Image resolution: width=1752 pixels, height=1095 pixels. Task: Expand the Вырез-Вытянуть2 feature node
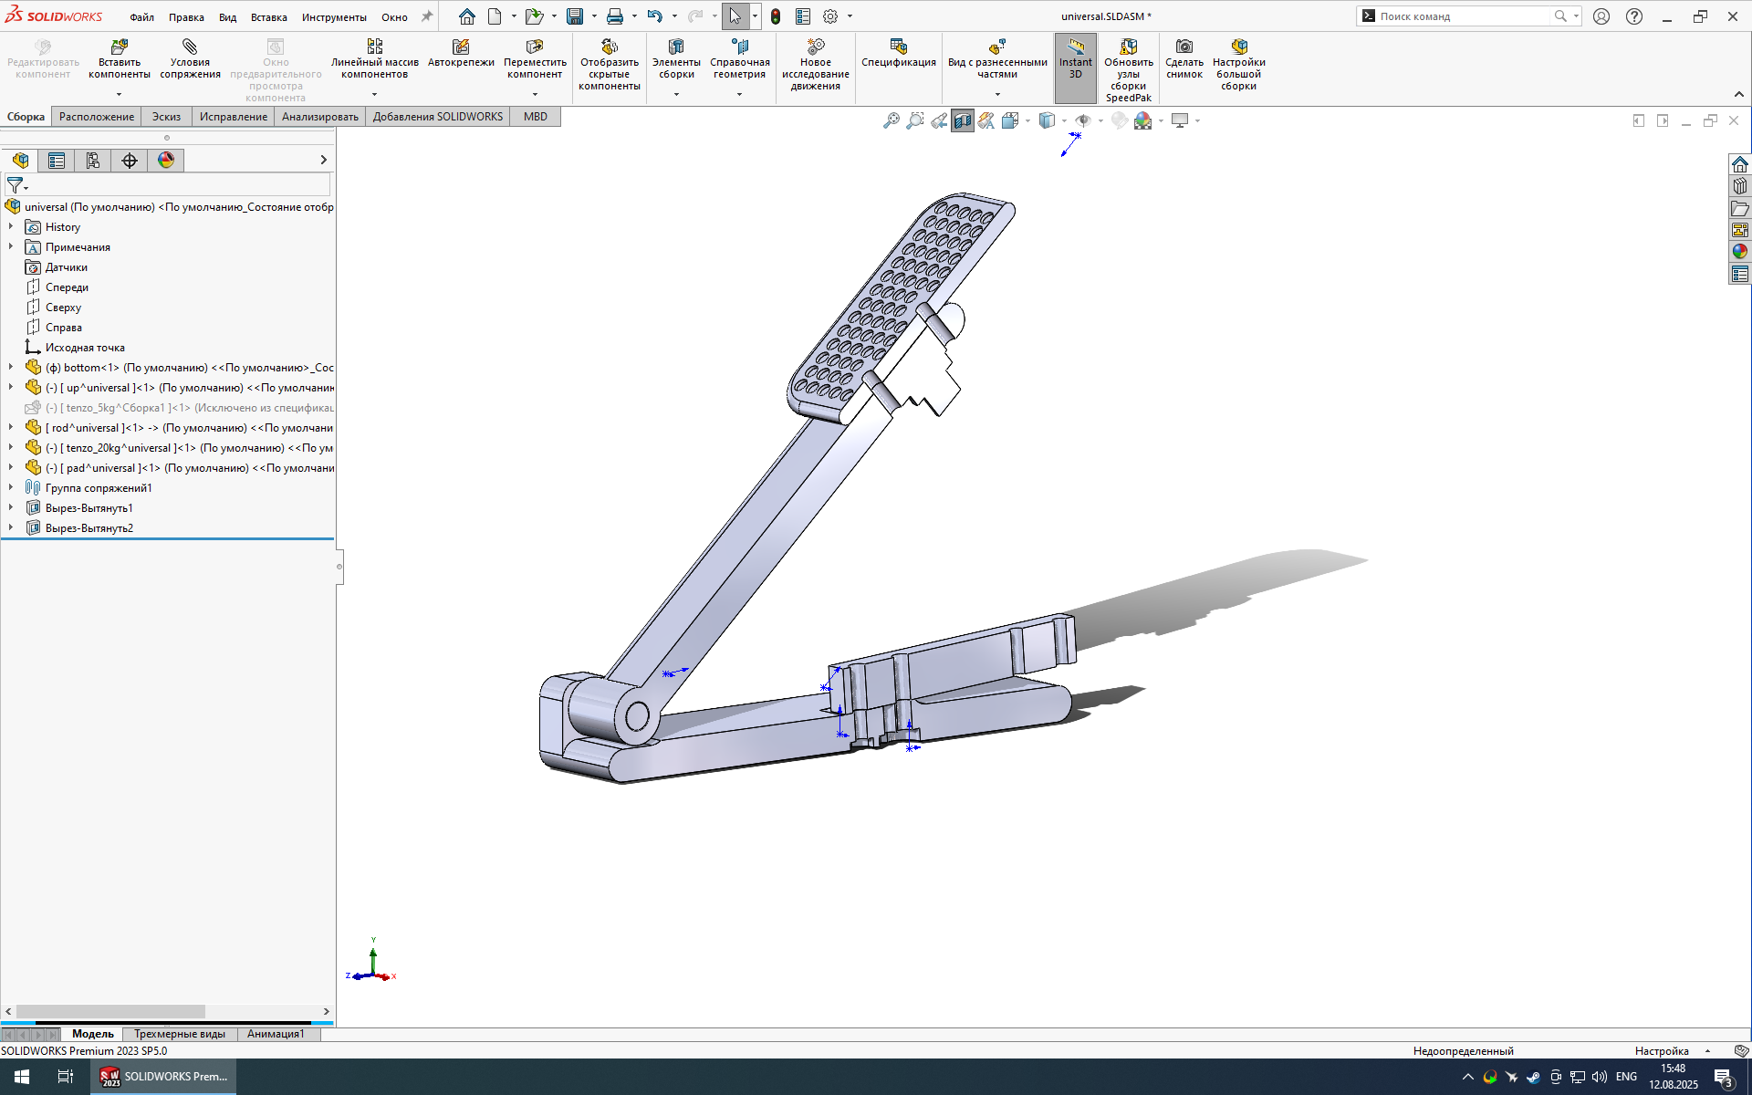point(11,528)
